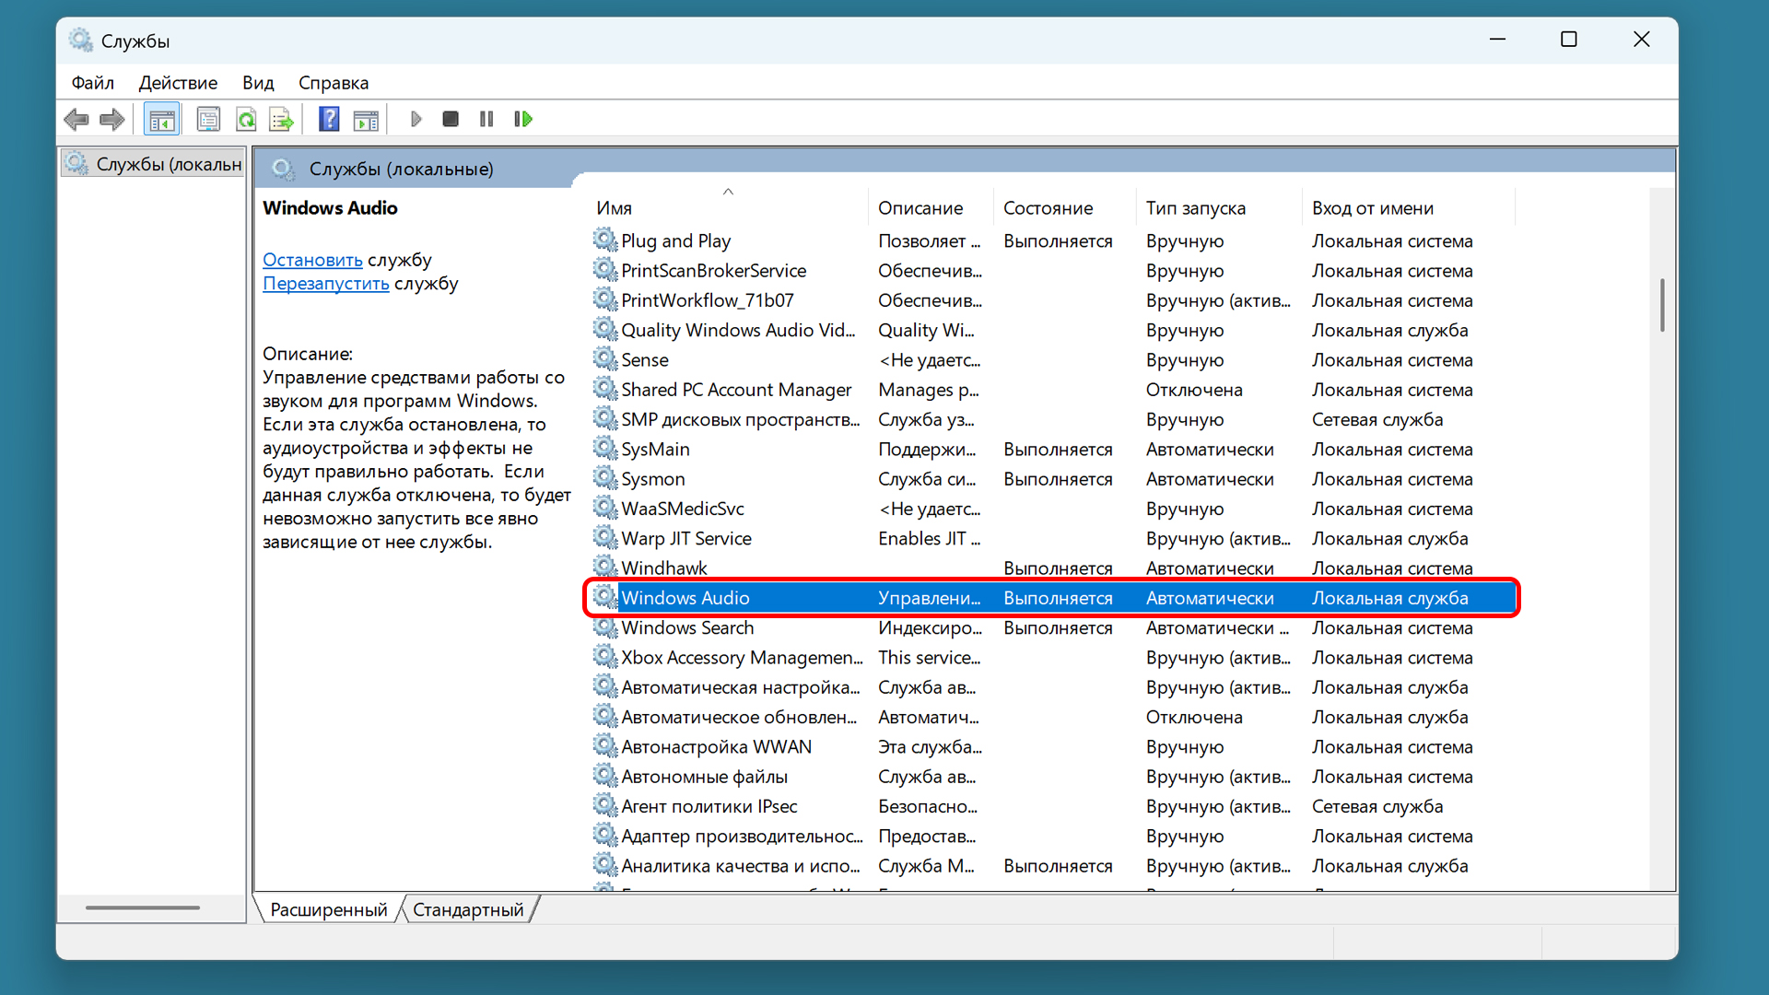The width and height of the screenshot is (1769, 995).
Task: Open the Действие menu
Action: [178, 83]
